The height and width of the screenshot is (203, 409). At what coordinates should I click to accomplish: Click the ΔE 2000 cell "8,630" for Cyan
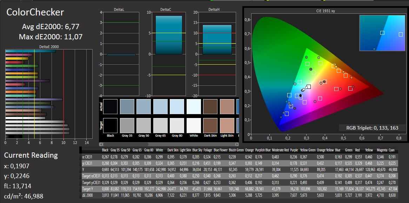click(393, 195)
